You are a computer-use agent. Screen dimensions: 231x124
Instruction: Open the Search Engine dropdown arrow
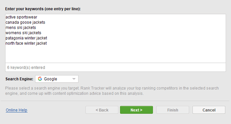tap(74, 79)
